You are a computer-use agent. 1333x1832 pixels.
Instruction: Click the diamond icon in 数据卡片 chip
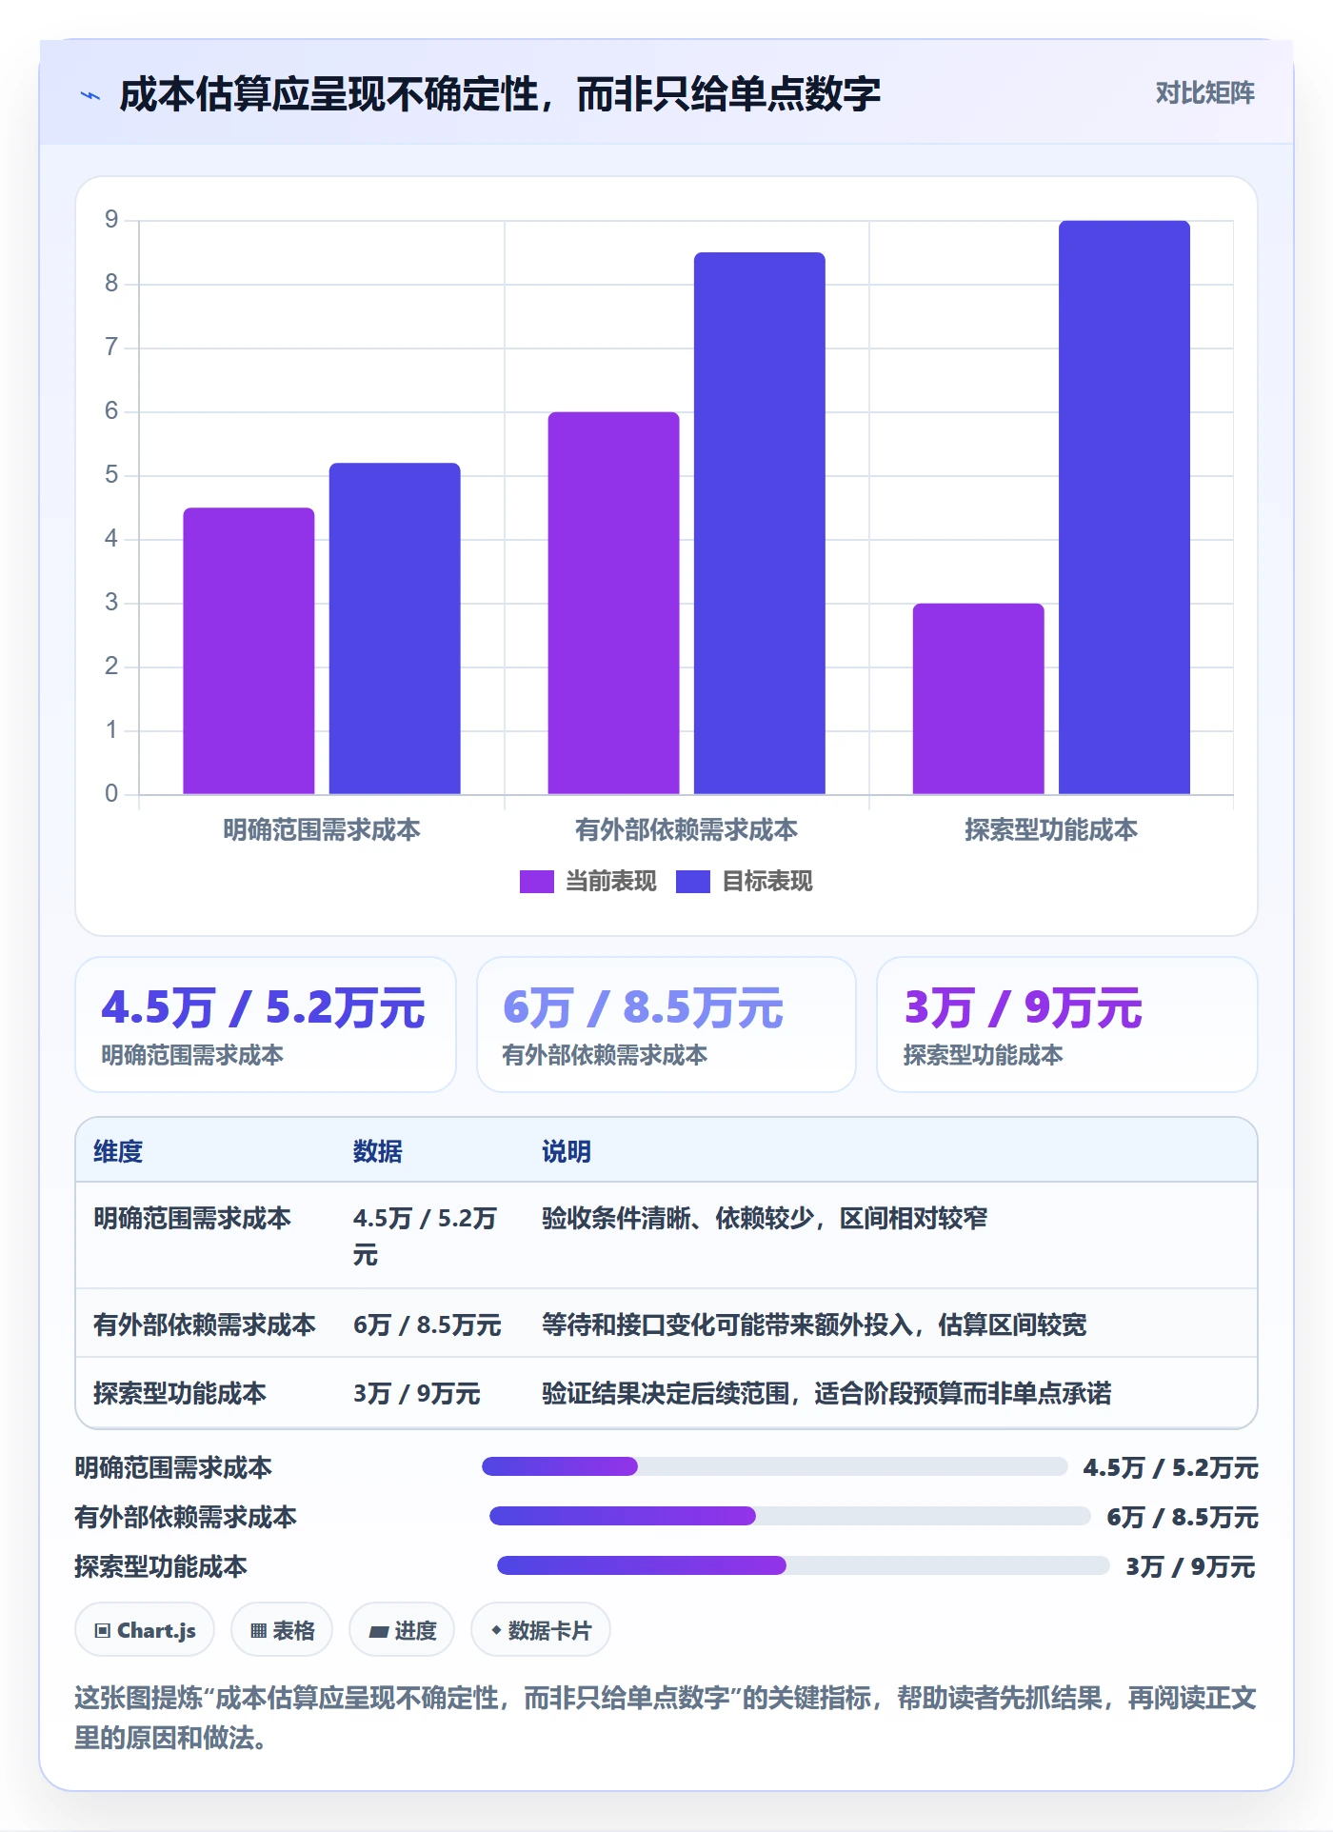coord(496,1631)
